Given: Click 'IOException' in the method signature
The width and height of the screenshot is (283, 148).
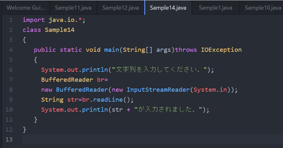Looking at the screenshot, I should (221, 50).
